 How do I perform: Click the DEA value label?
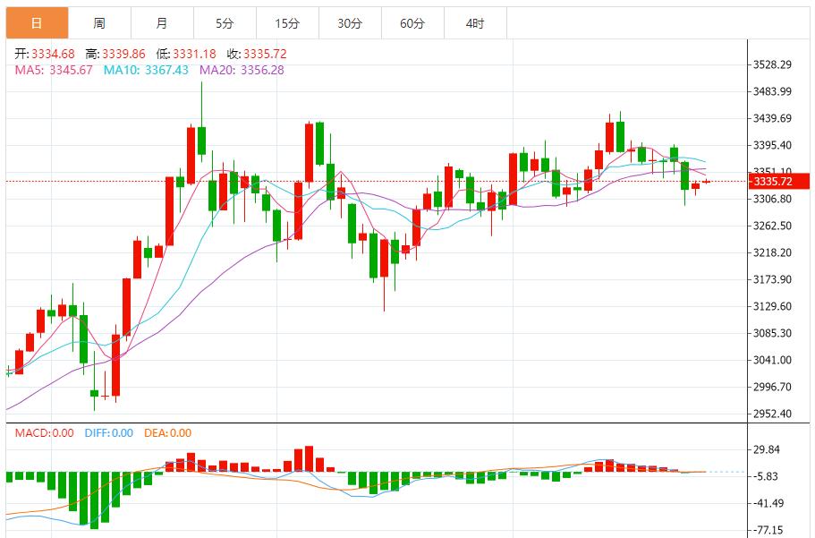tap(168, 433)
